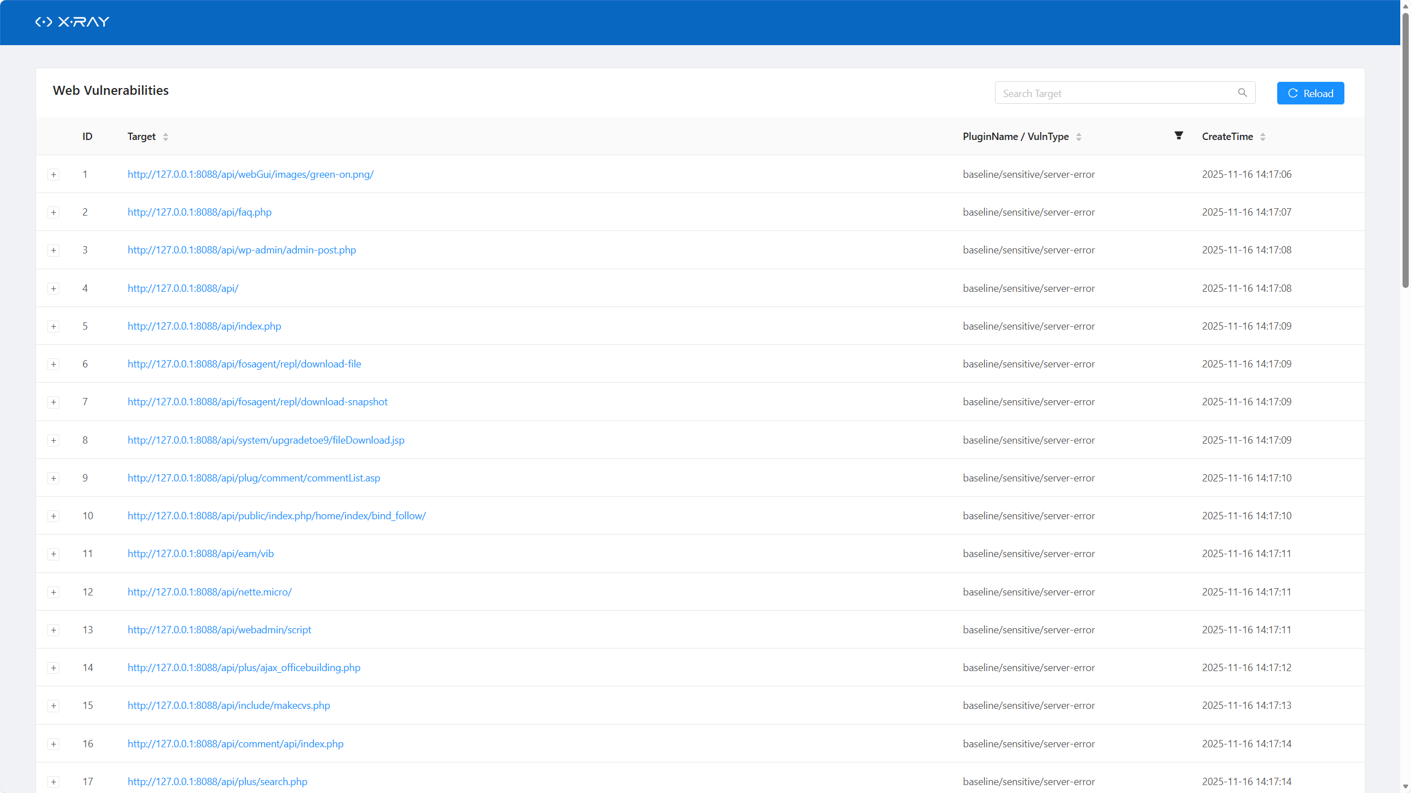Open the webadmin/script target link
Screen dimensions: 1411x793
[219, 630]
